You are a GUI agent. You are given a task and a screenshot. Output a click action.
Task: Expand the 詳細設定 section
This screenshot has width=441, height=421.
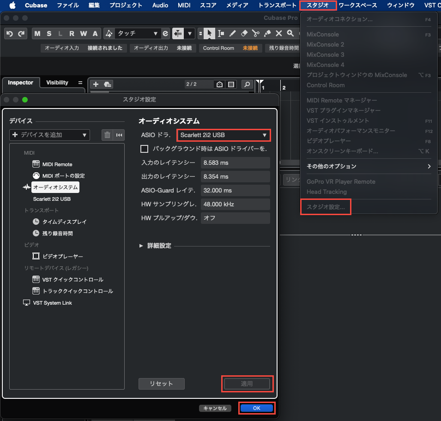tap(141, 246)
